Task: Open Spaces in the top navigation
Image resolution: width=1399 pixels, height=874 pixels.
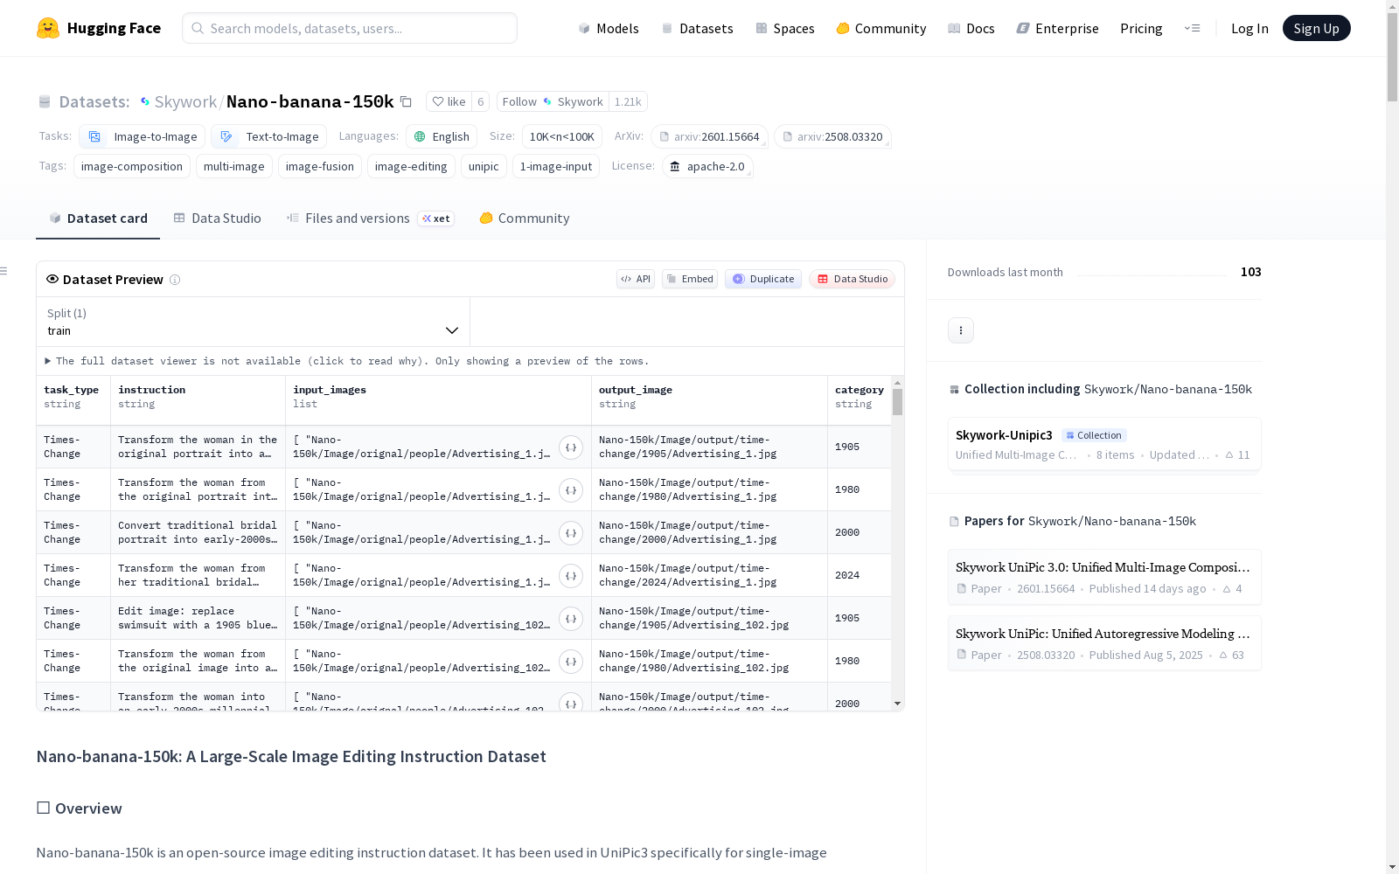Action: point(785,28)
